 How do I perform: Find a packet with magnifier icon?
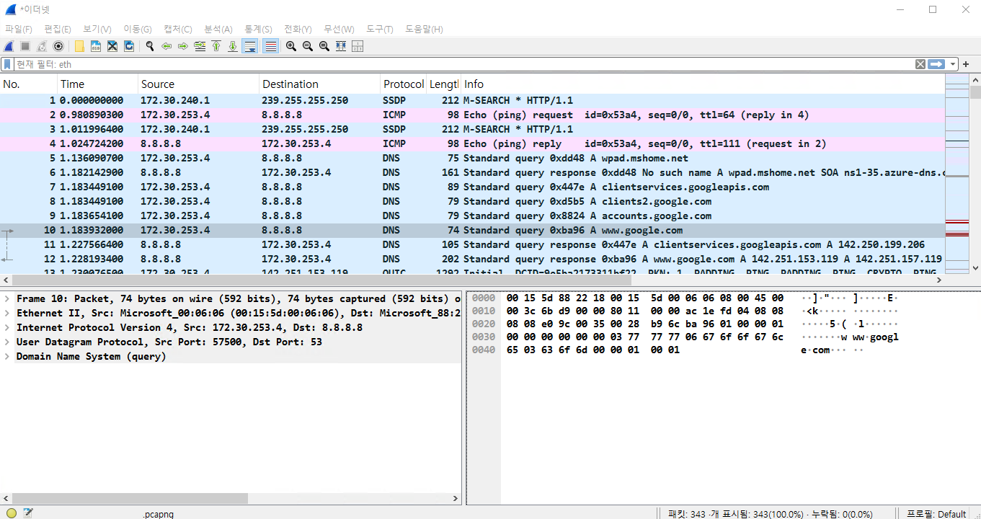[150, 46]
